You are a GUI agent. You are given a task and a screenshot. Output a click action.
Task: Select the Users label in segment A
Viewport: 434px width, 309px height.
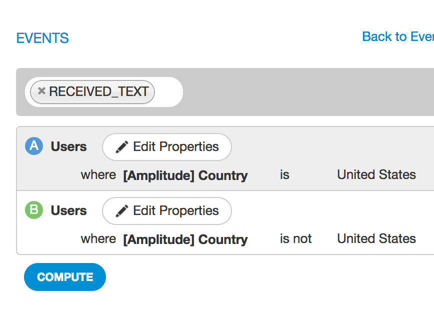(68, 146)
